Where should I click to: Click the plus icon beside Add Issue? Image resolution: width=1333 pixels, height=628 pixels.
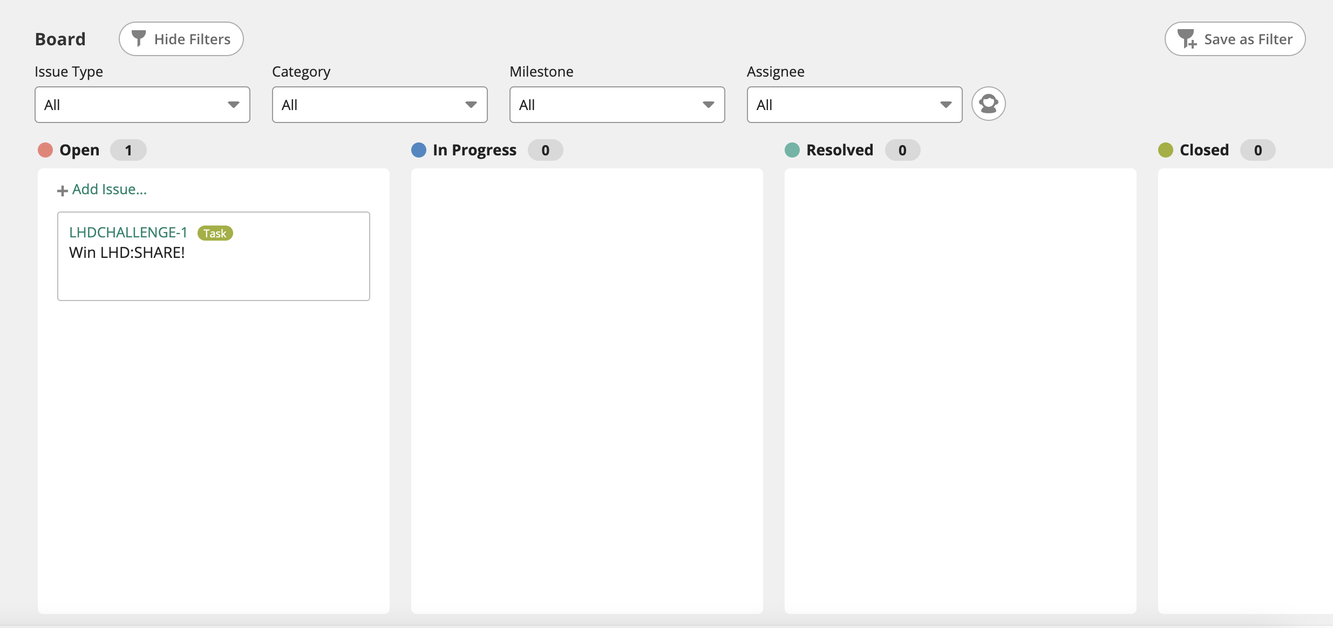click(63, 190)
